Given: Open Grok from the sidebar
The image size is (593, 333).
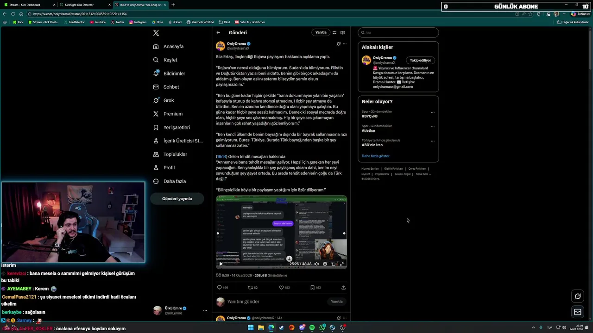Looking at the screenshot, I should coord(164,100).
